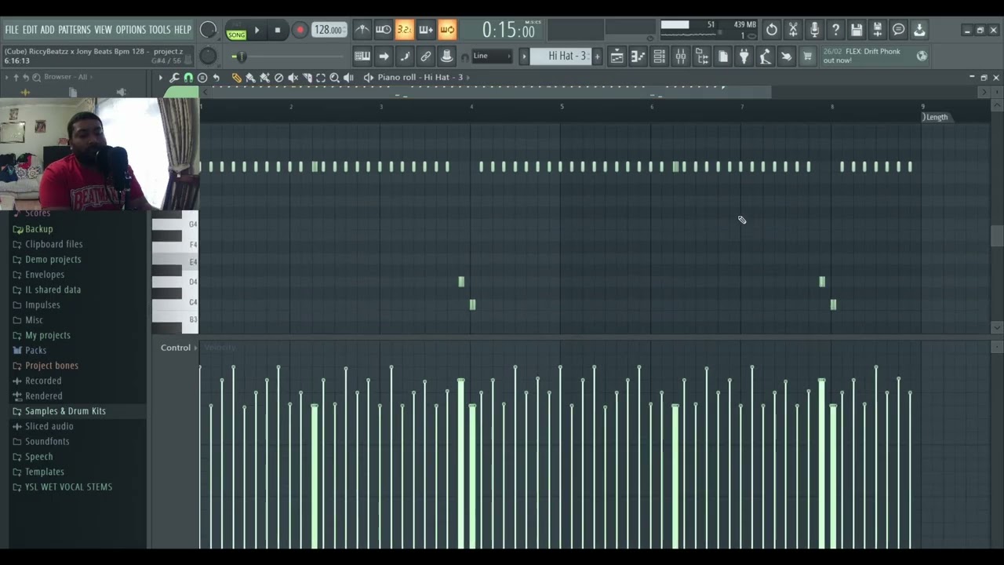This screenshot has height=565, width=1004.
Task: Open the OPTIONS menu
Action: tap(131, 30)
